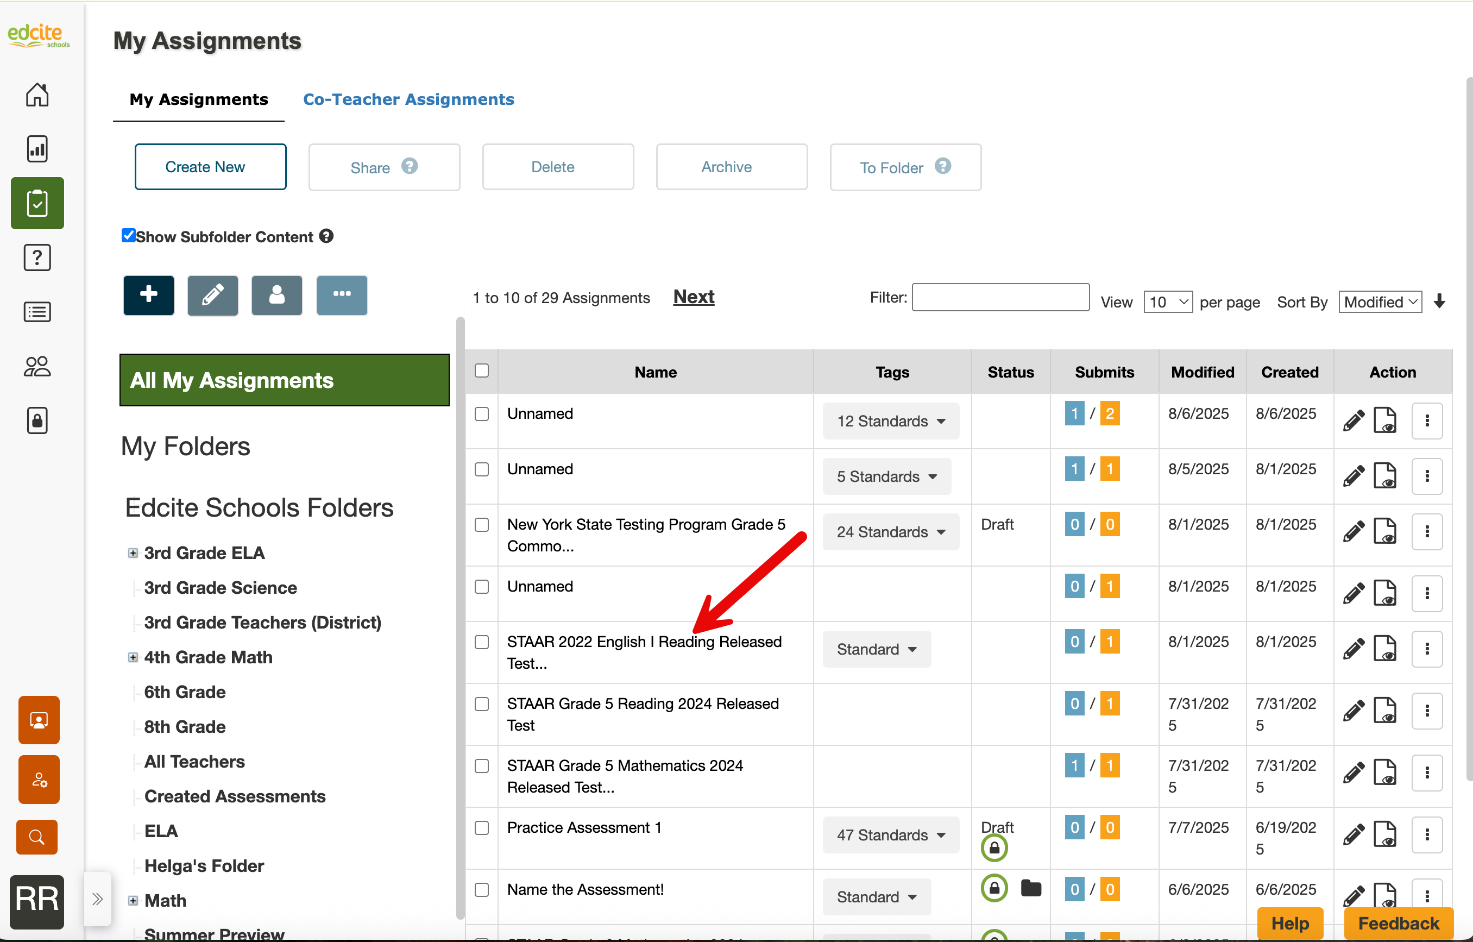This screenshot has width=1473, height=942.
Task: Expand the 4th Grade Math folder
Action: (x=133, y=657)
